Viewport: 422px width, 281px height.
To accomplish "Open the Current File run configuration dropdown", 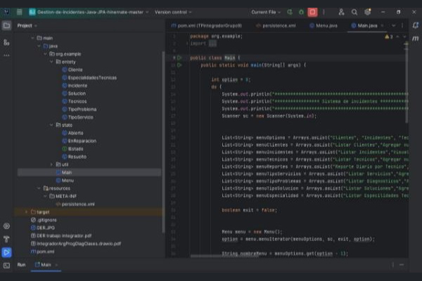I will [266, 12].
